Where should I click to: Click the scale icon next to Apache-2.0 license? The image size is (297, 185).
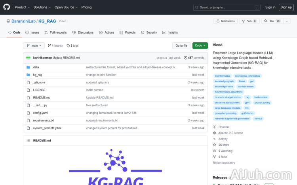tap(214, 133)
